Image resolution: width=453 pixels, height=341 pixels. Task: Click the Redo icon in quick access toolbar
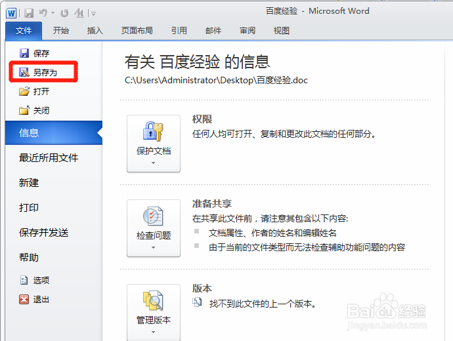(x=64, y=13)
